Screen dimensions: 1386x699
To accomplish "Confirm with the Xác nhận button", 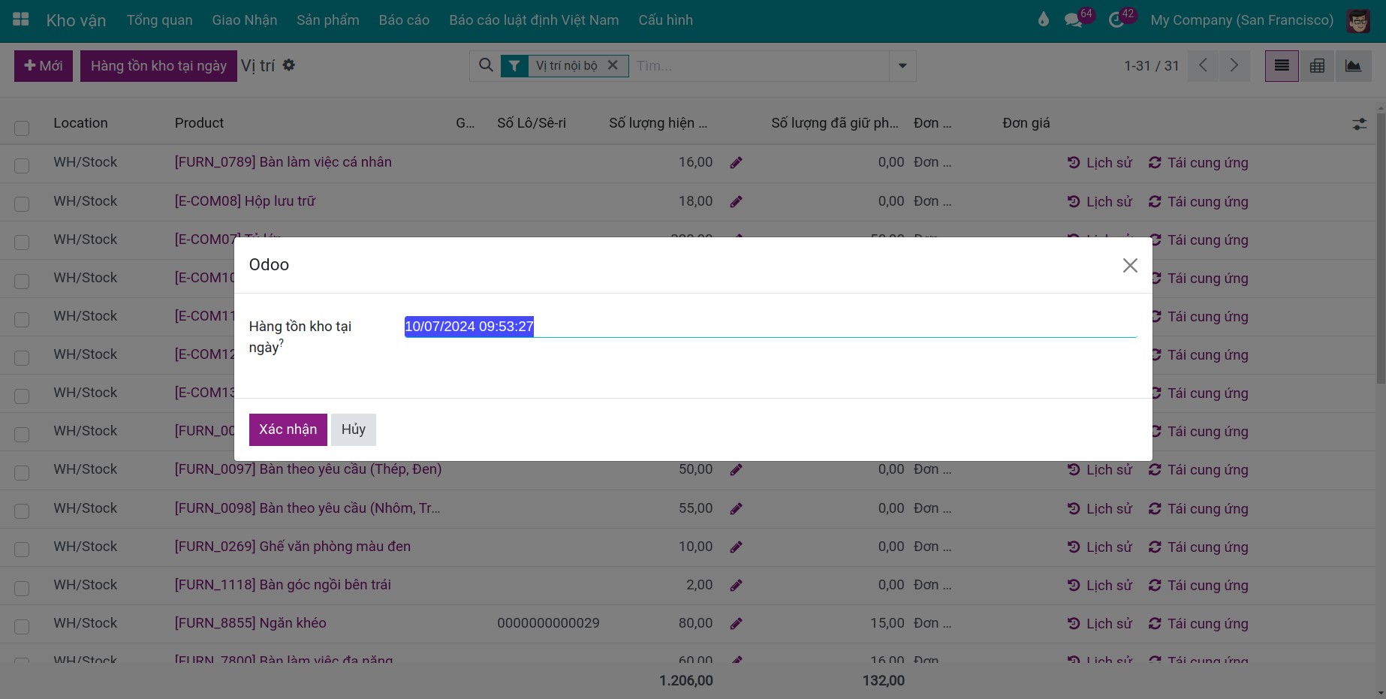I will coord(288,429).
